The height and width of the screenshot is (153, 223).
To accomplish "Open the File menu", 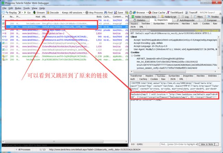I will 4,8.
